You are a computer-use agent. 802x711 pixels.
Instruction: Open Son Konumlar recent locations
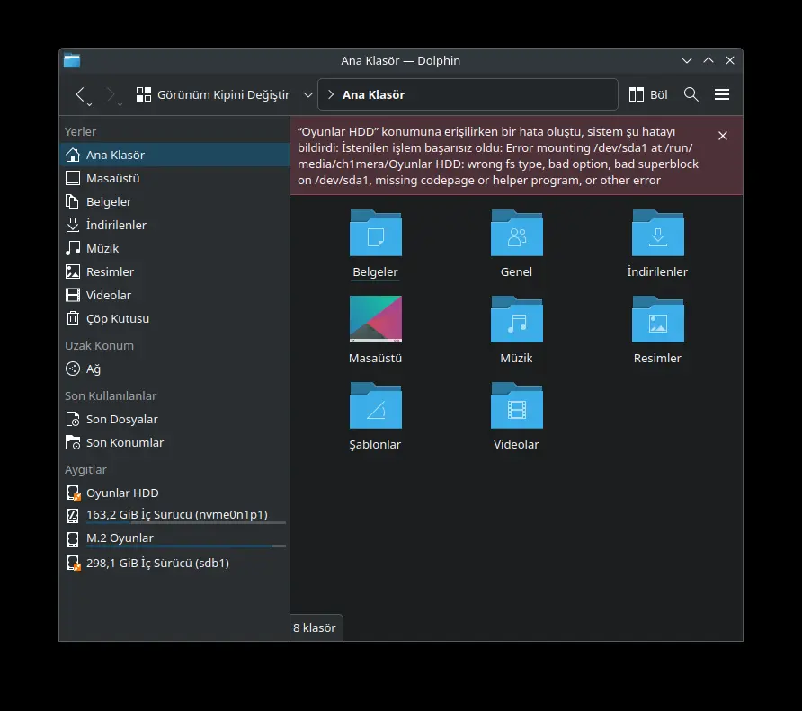point(174,442)
